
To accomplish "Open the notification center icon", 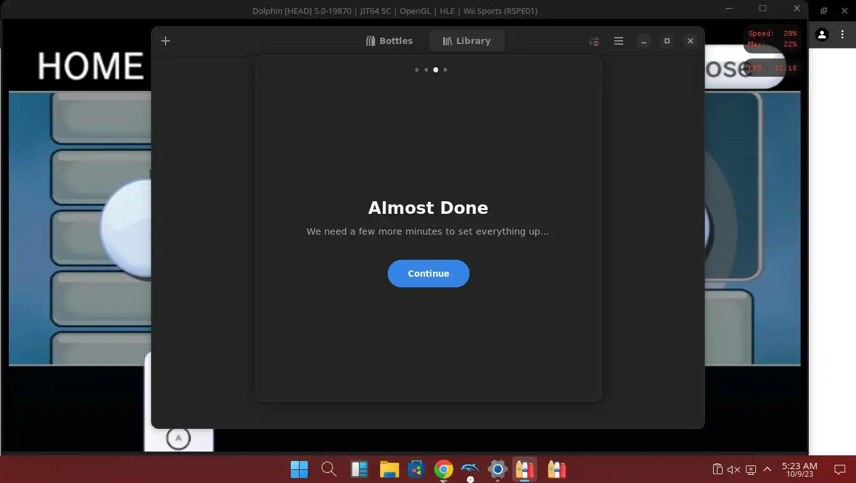I will pyautogui.click(x=840, y=469).
